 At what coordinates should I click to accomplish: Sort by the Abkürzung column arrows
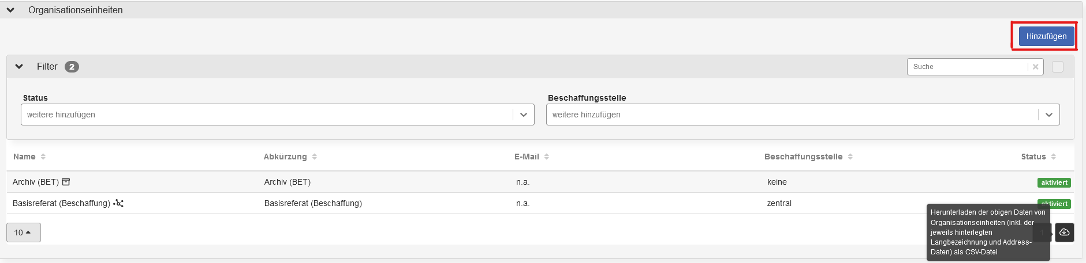coord(314,157)
